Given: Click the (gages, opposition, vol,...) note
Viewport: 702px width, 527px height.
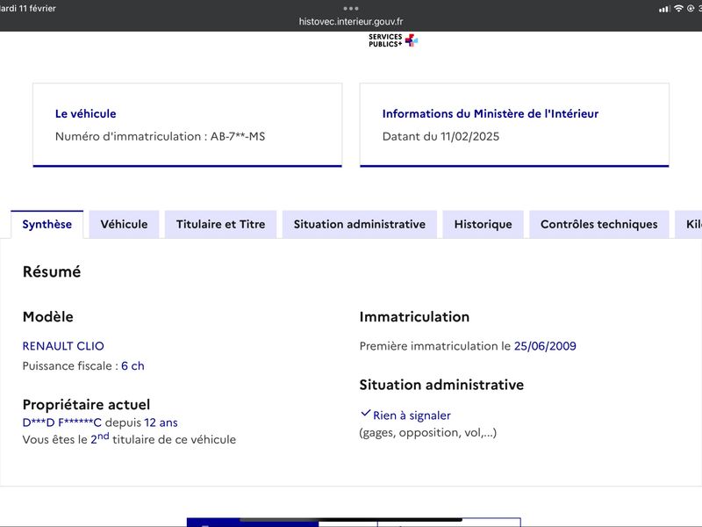Looking at the screenshot, I should [x=428, y=433].
